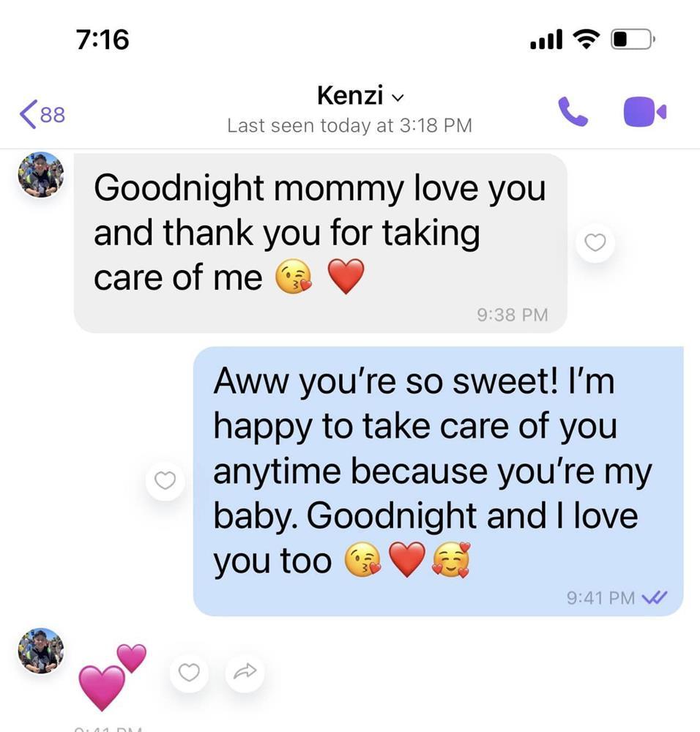This screenshot has height=732, width=700.
Task: Open Kenzi's avatar beside goodnight message
Action: click(x=41, y=175)
